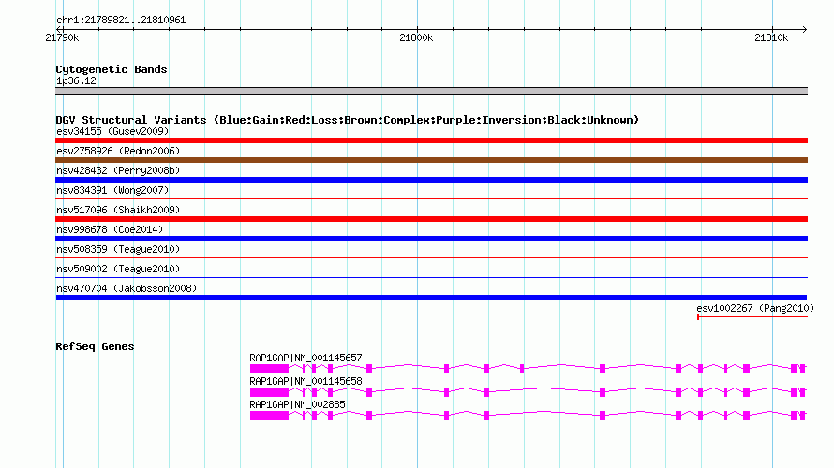Click the gray 1p36.12 cytogenetic band bar
This screenshot has width=834, height=468.
(431, 91)
